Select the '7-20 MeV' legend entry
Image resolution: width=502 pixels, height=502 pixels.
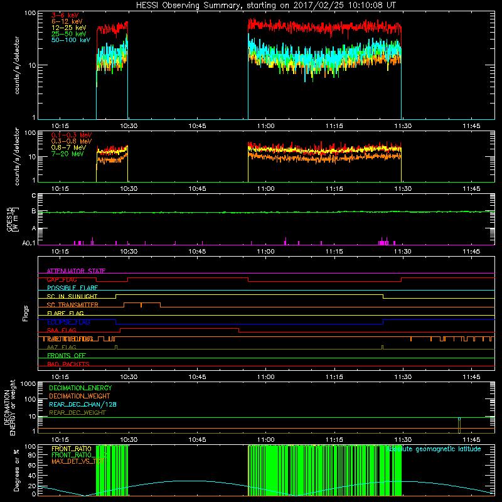tap(67, 154)
